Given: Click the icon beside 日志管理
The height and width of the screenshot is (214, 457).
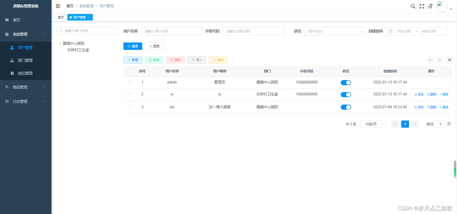Looking at the screenshot, I should pos(7,101).
